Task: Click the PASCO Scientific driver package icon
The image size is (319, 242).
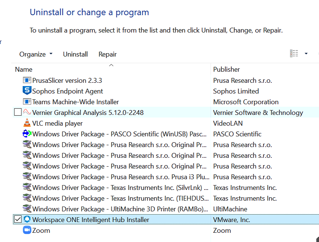Action: (27, 134)
